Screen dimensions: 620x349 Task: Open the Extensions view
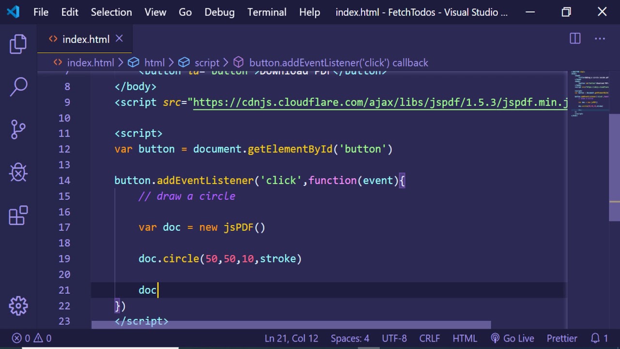18,215
